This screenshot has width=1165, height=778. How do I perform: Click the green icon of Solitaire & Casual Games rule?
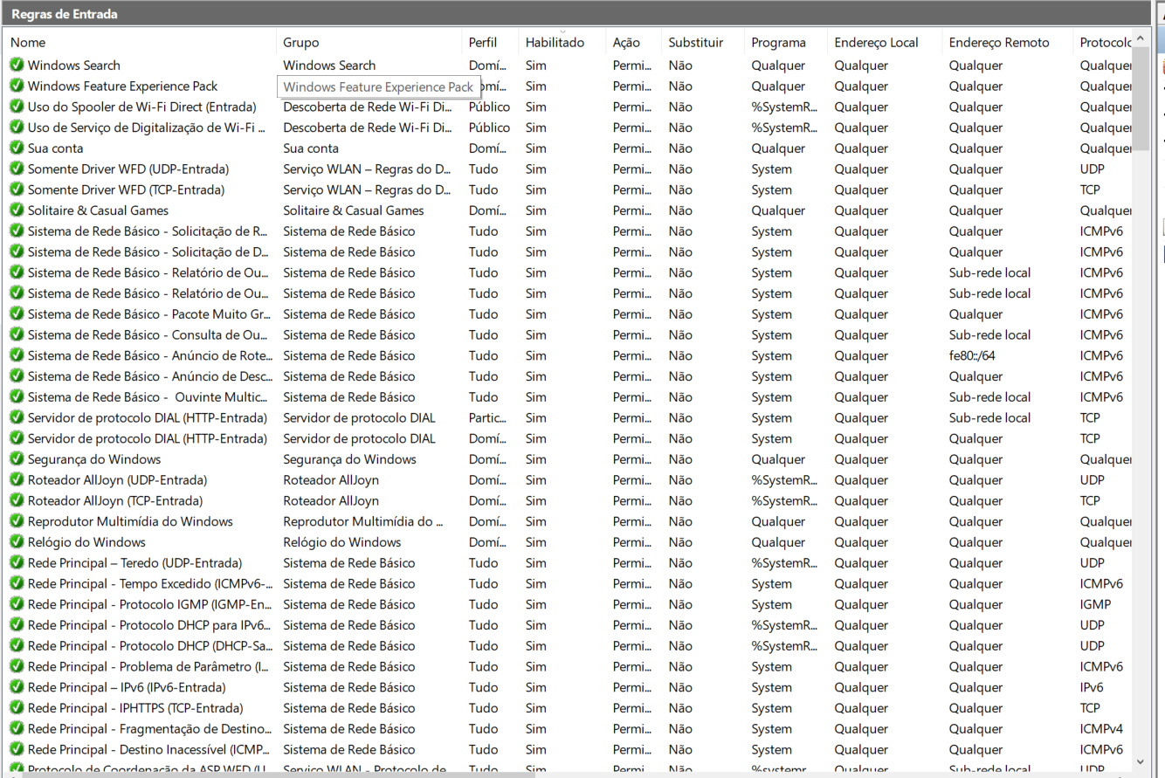[x=17, y=210]
